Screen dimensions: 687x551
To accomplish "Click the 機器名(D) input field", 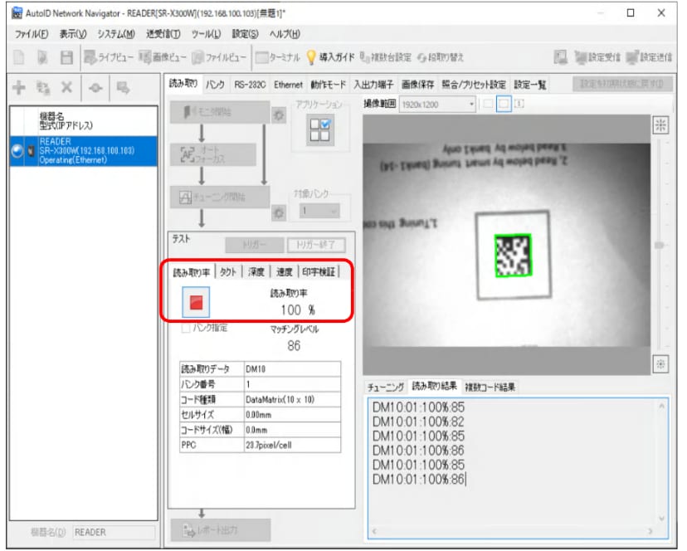I will pyautogui.click(x=114, y=532).
